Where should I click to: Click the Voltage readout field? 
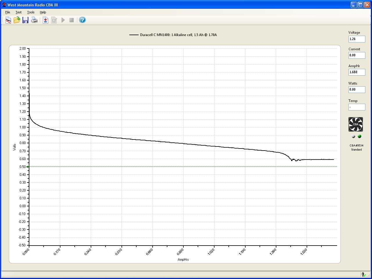(357, 39)
